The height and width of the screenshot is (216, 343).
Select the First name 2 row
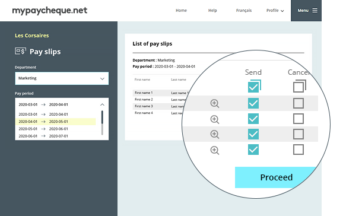tap(160, 100)
